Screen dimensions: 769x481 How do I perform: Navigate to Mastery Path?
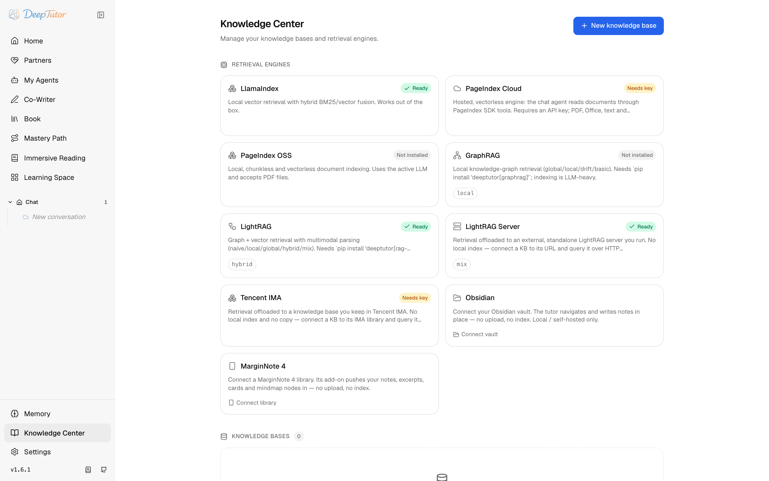[57, 138]
